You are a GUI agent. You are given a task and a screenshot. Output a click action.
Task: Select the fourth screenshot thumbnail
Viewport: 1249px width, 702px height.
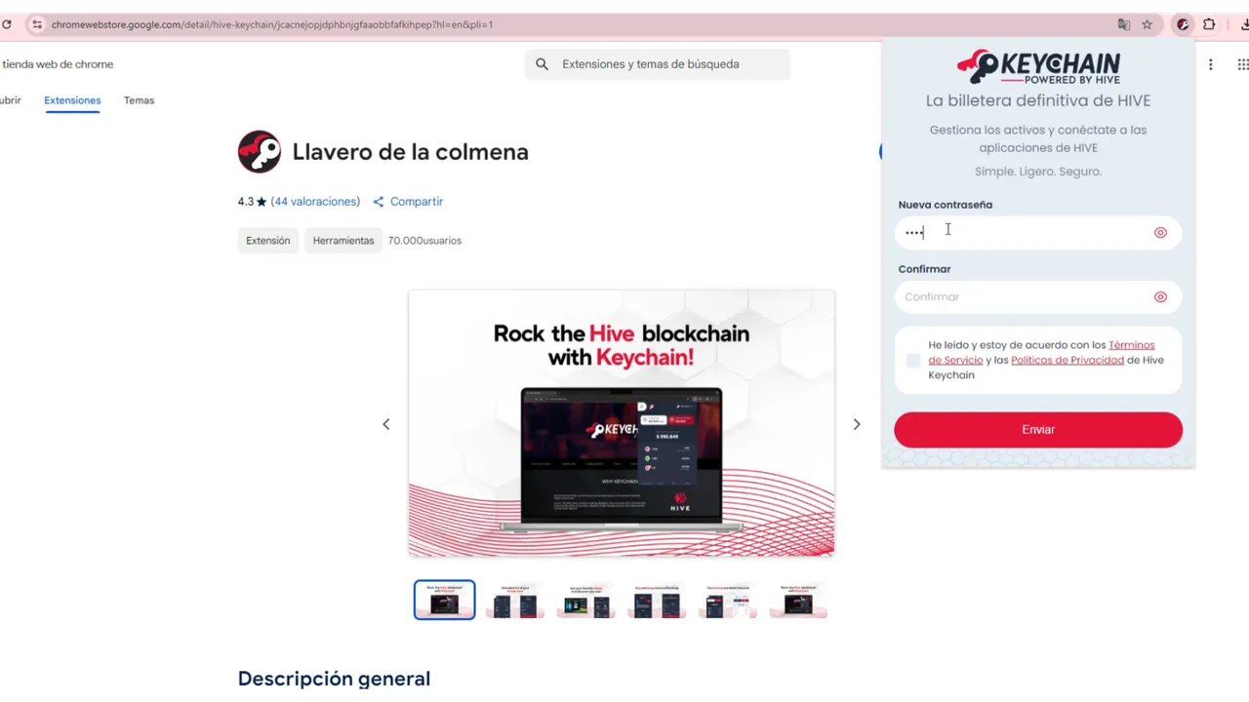tap(657, 600)
